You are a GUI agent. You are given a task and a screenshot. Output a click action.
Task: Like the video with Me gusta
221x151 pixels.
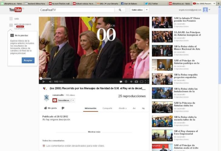(50, 108)
